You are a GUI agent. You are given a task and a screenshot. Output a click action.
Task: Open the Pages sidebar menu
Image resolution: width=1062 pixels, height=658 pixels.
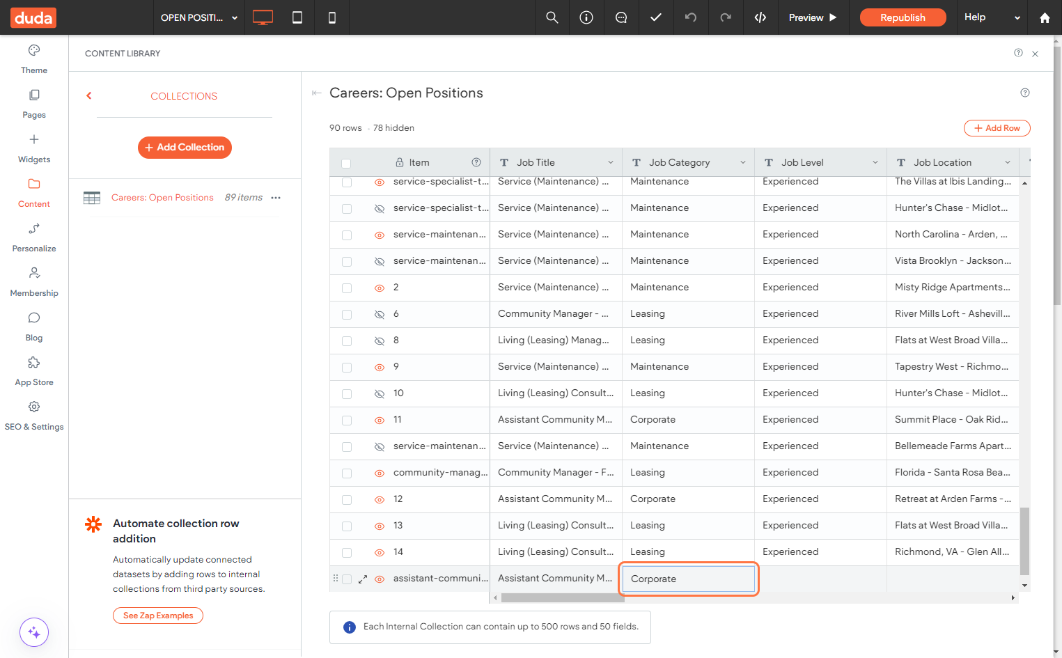point(34,104)
